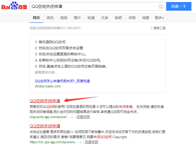The height and width of the screenshot is (146, 196).
Task: Click step text 首先登陆QQ空间
Action: point(52,42)
